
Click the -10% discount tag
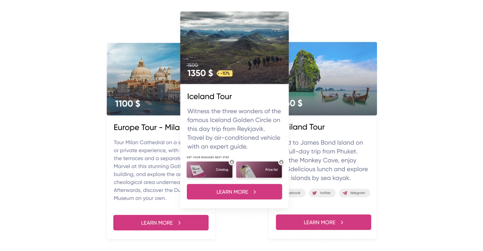pyautogui.click(x=224, y=73)
